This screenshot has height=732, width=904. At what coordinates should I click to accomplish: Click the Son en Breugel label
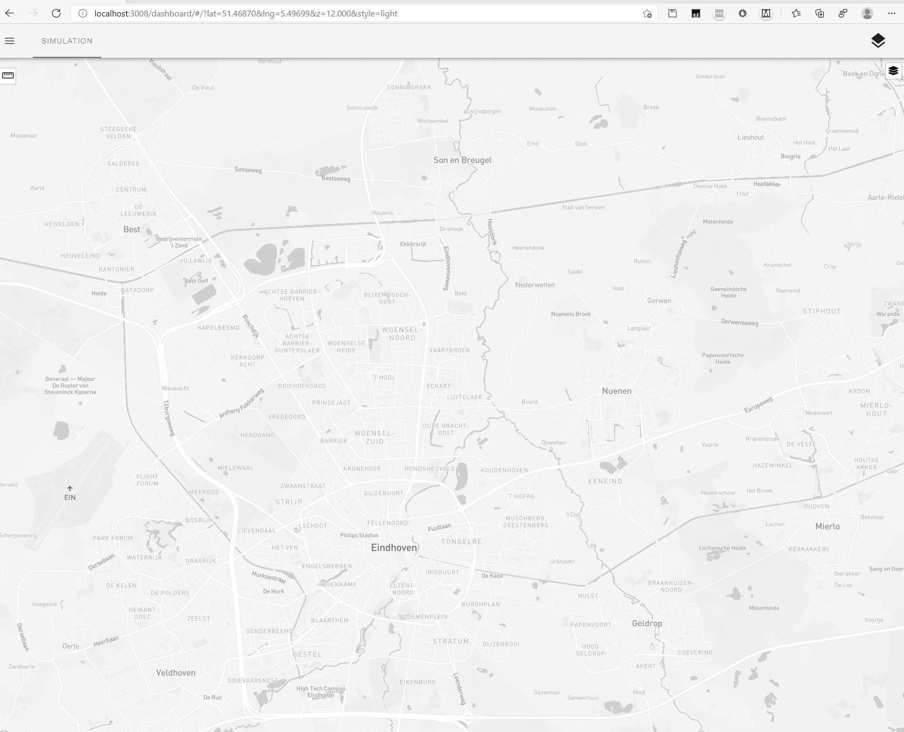click(462, 160)
